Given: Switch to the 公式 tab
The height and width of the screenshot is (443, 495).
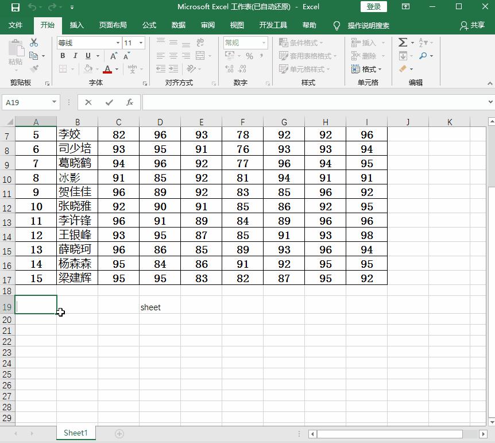Looking at the screenshot, I should pos(149,25).
